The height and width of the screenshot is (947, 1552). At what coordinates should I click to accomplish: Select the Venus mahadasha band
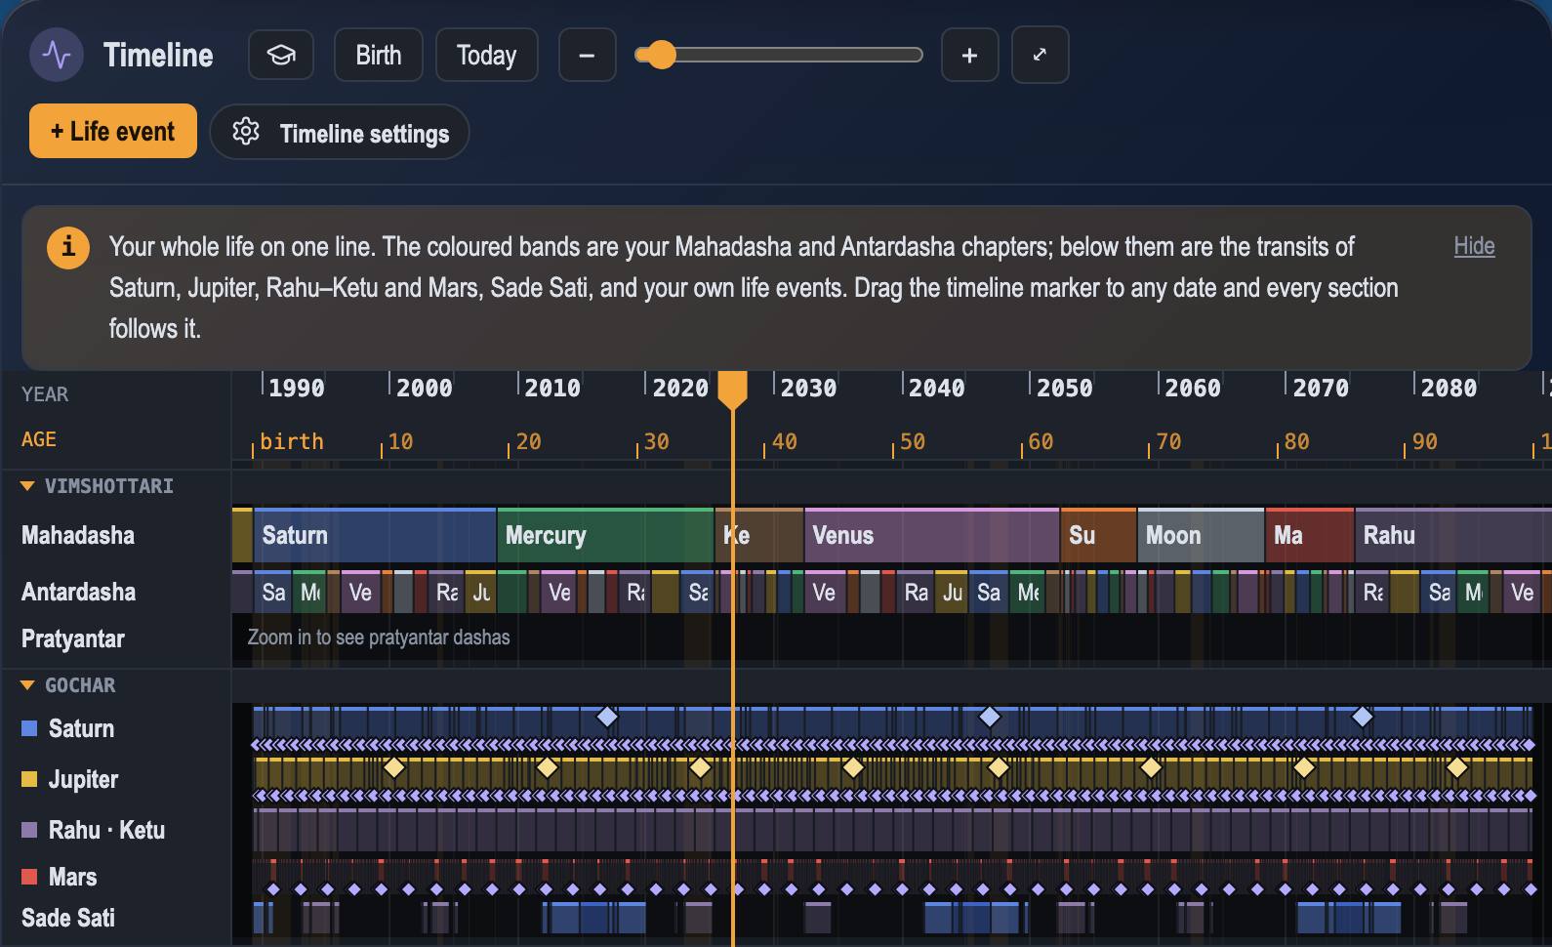click(932, 535)
